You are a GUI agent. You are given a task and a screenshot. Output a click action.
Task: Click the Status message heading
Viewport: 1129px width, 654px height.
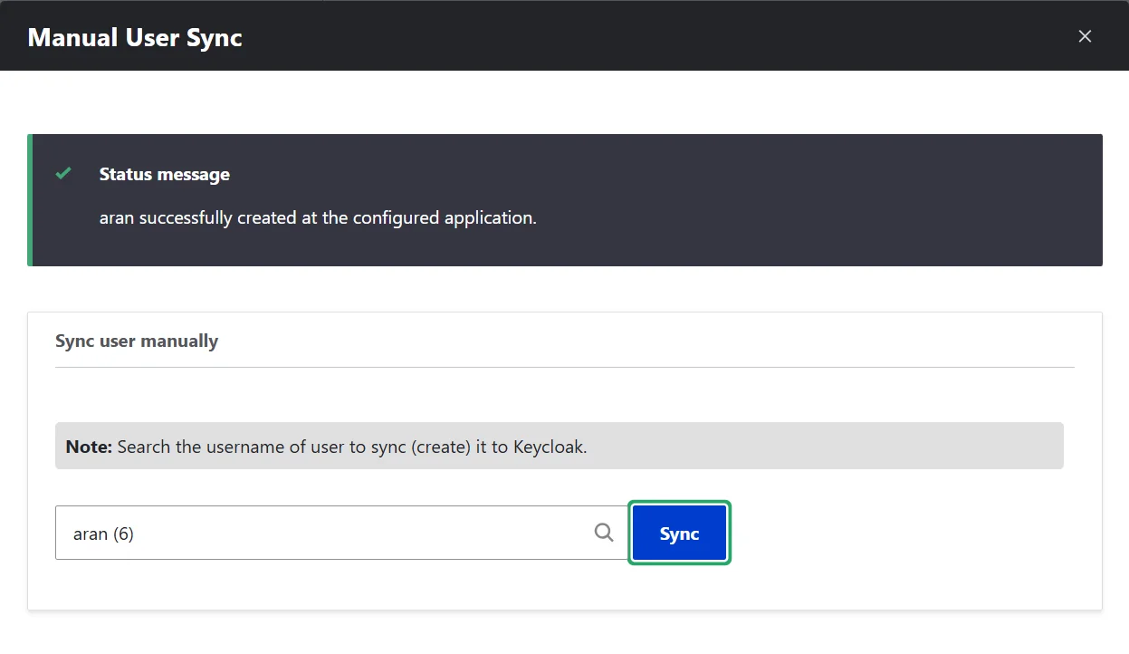[x=164, y=174]
